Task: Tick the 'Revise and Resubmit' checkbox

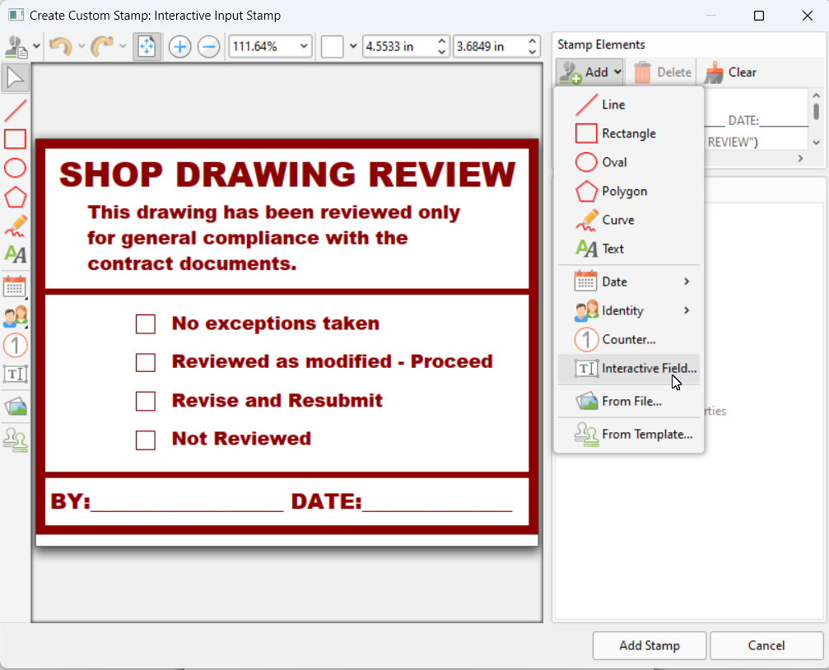Action: tap(146, 402)
